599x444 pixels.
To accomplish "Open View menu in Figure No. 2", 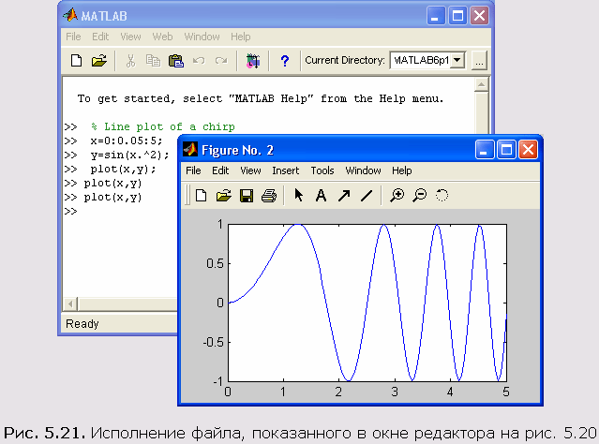I will 250,170.
